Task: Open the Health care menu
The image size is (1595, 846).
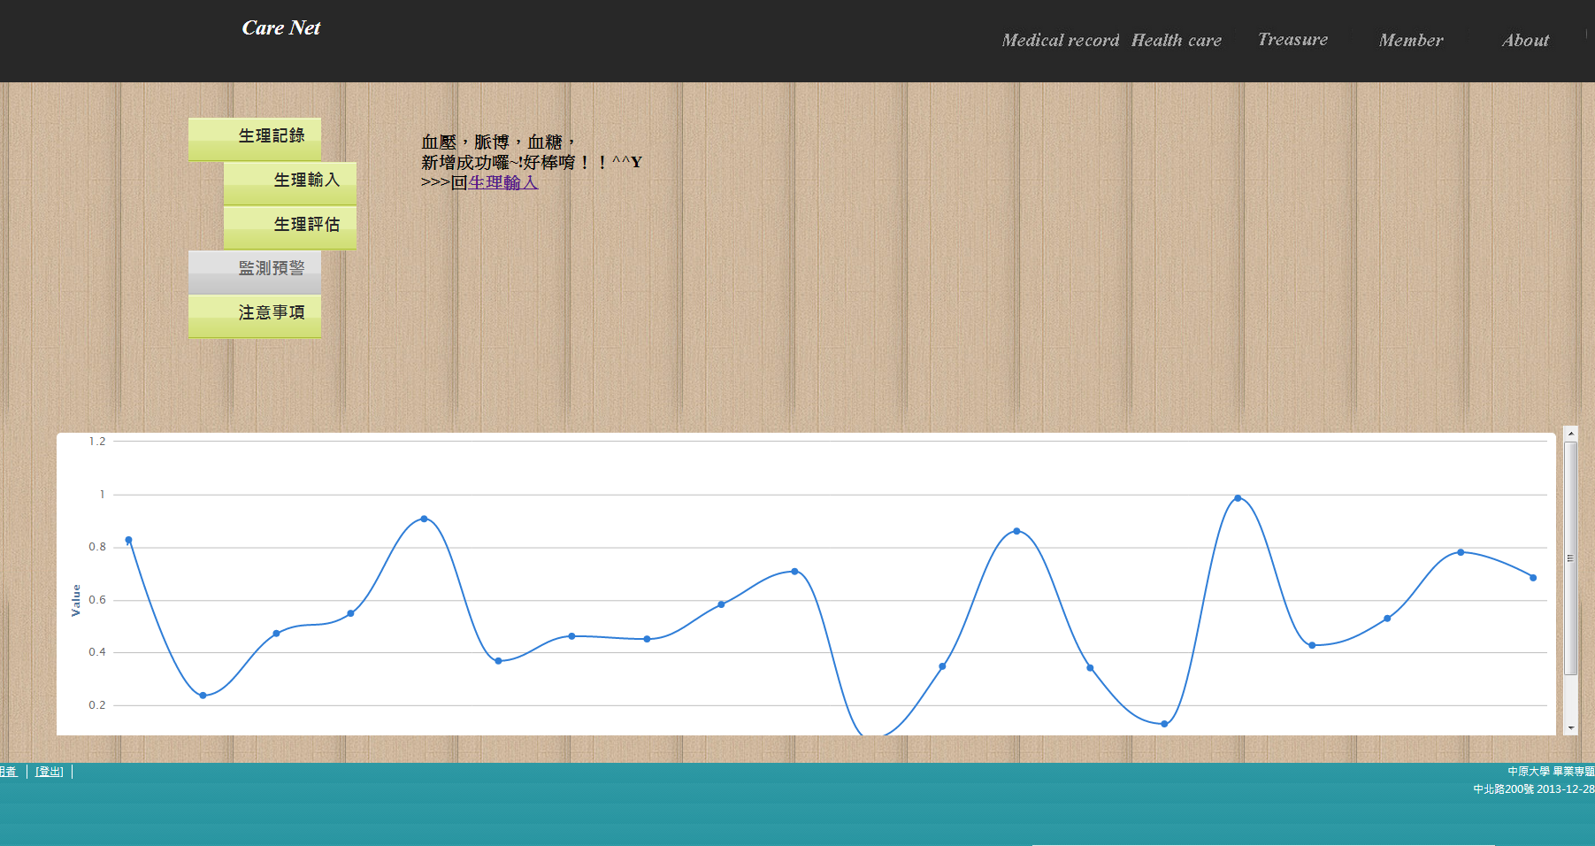Action: tap(1176, 41)
